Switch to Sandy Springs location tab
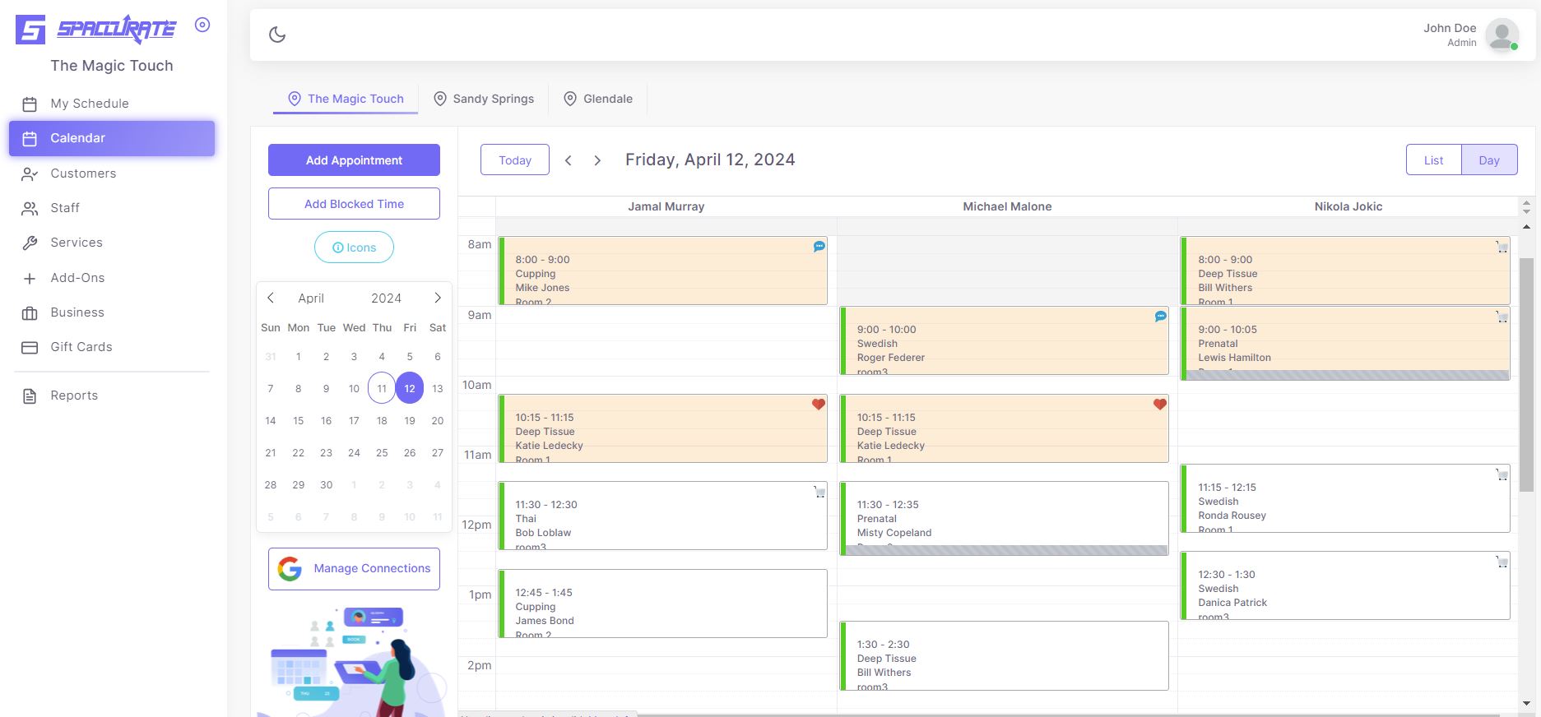Screen dimensions: 1541x717 pos(484,99)
